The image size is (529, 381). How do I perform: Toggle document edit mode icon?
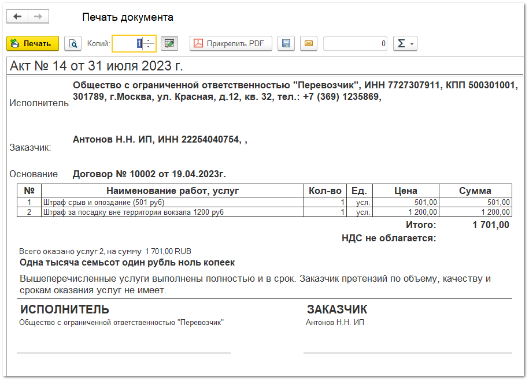tap(169, 44)
